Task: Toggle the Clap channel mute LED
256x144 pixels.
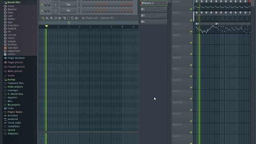Action: [42, 5]
